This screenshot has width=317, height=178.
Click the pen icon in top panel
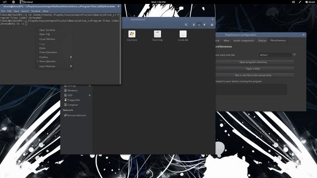click(x=300, y=2)
